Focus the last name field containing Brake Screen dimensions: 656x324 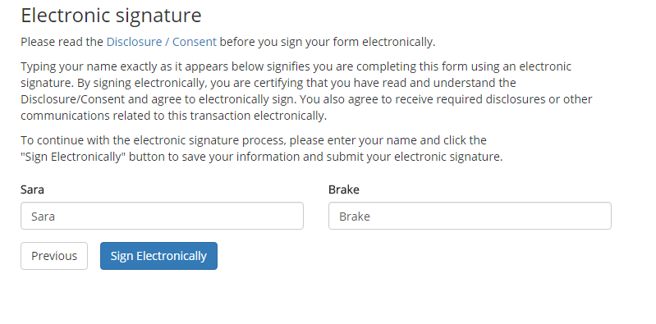[470, 216]
